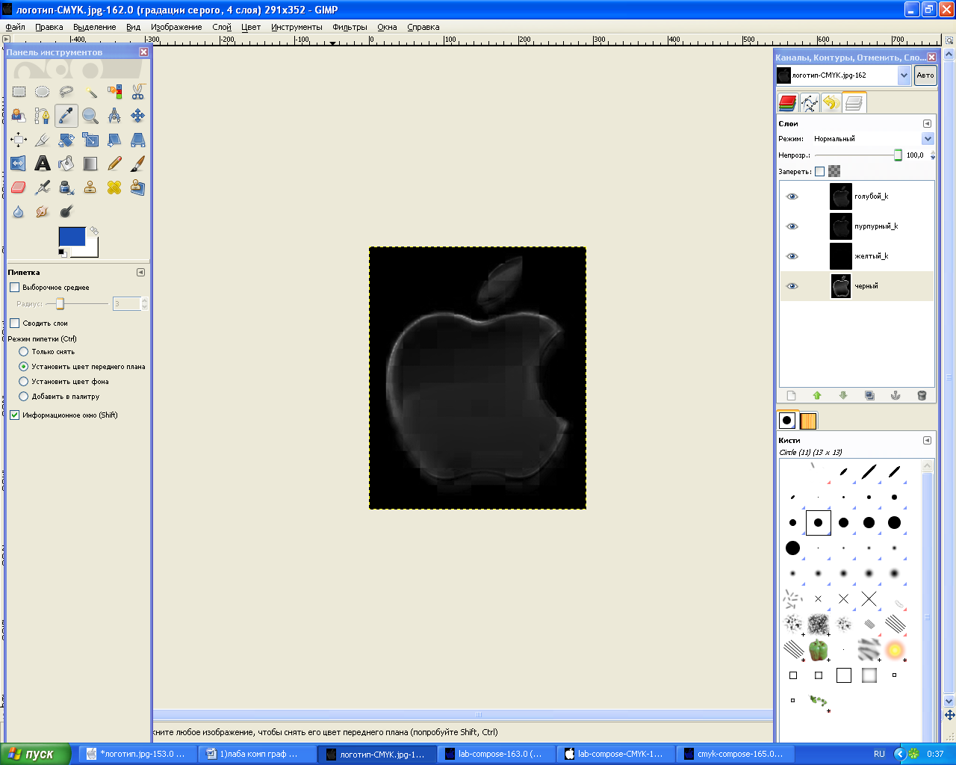
Task: Delete layer using trash icon
Action: click(922, 396)
